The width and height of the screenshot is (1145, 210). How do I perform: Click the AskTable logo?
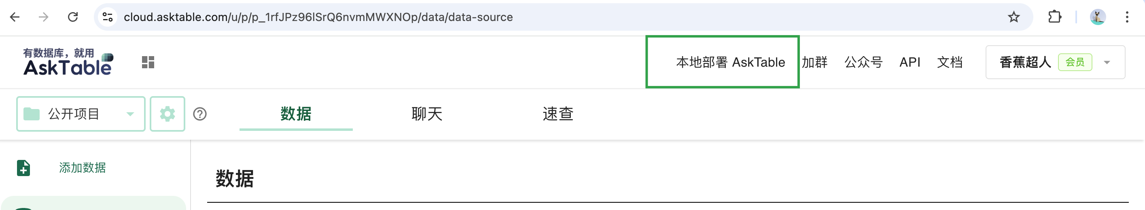coord(68,62)
